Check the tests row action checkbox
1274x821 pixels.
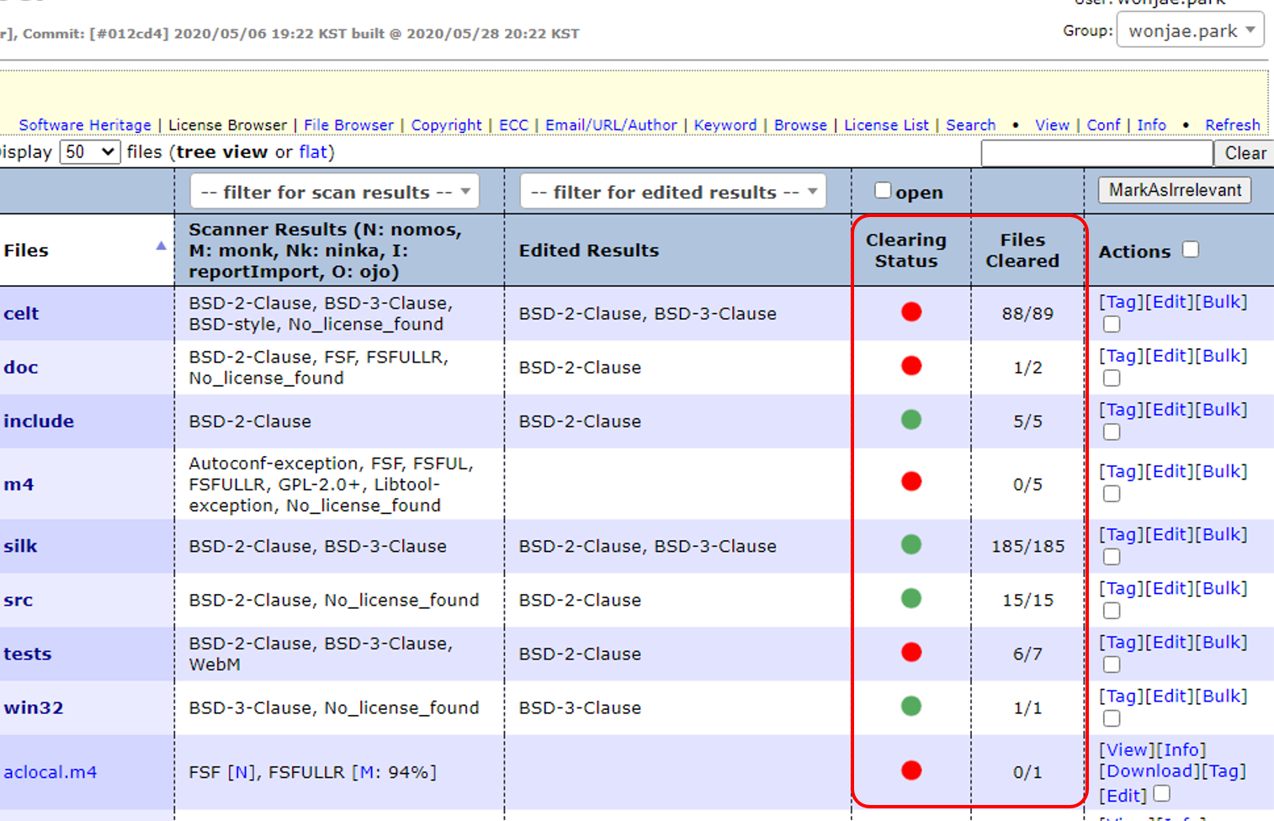(x=1112, y=665)
